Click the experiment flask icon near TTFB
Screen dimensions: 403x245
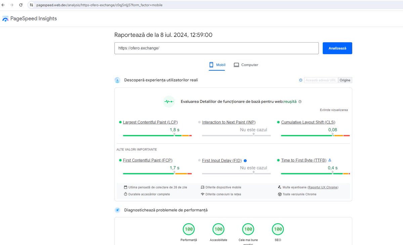tap(330, 160)
